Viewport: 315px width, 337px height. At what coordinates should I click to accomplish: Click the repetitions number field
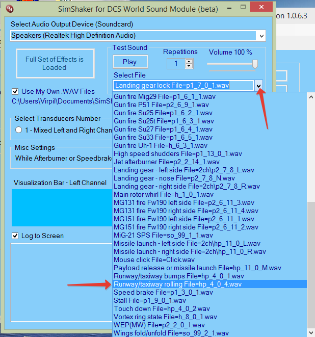(x=176, y=64)
